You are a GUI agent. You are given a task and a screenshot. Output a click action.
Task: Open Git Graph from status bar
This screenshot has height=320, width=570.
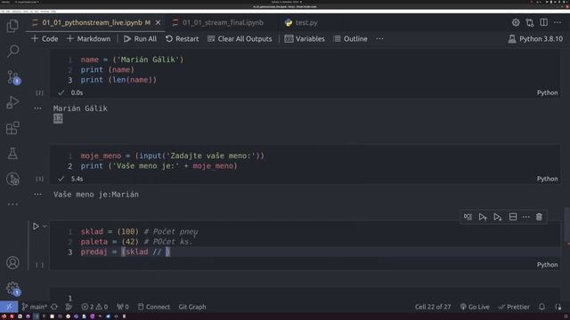(x=192, y=307)
